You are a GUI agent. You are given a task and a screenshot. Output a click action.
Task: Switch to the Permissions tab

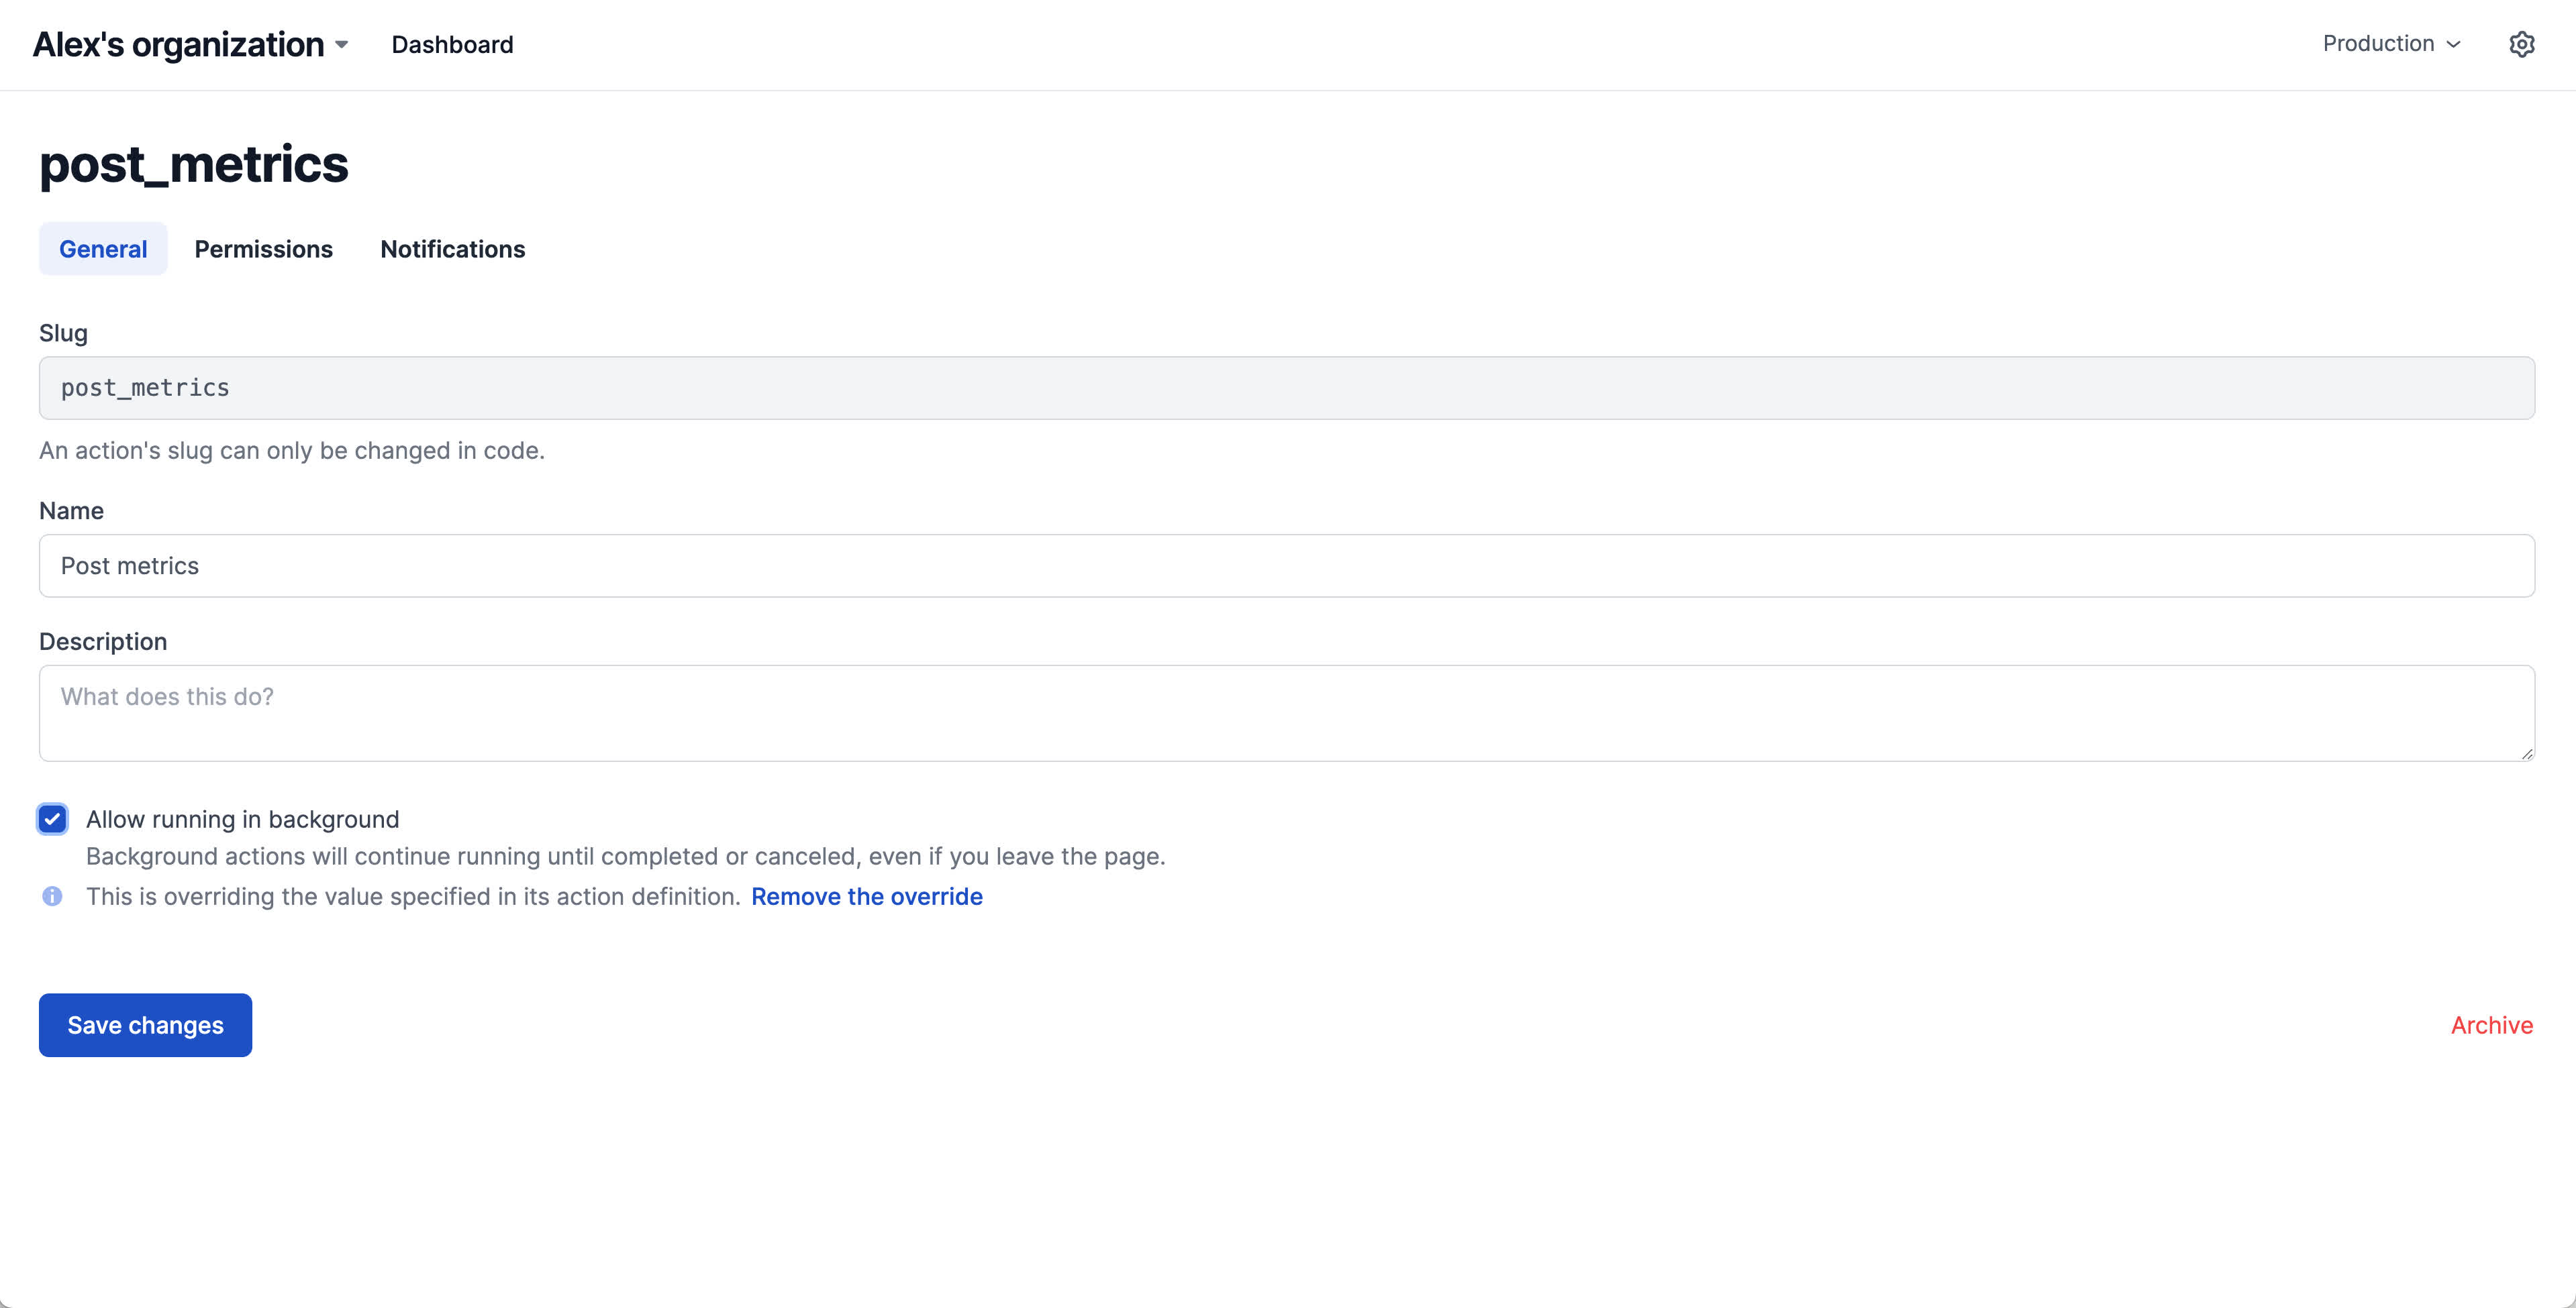263,249
